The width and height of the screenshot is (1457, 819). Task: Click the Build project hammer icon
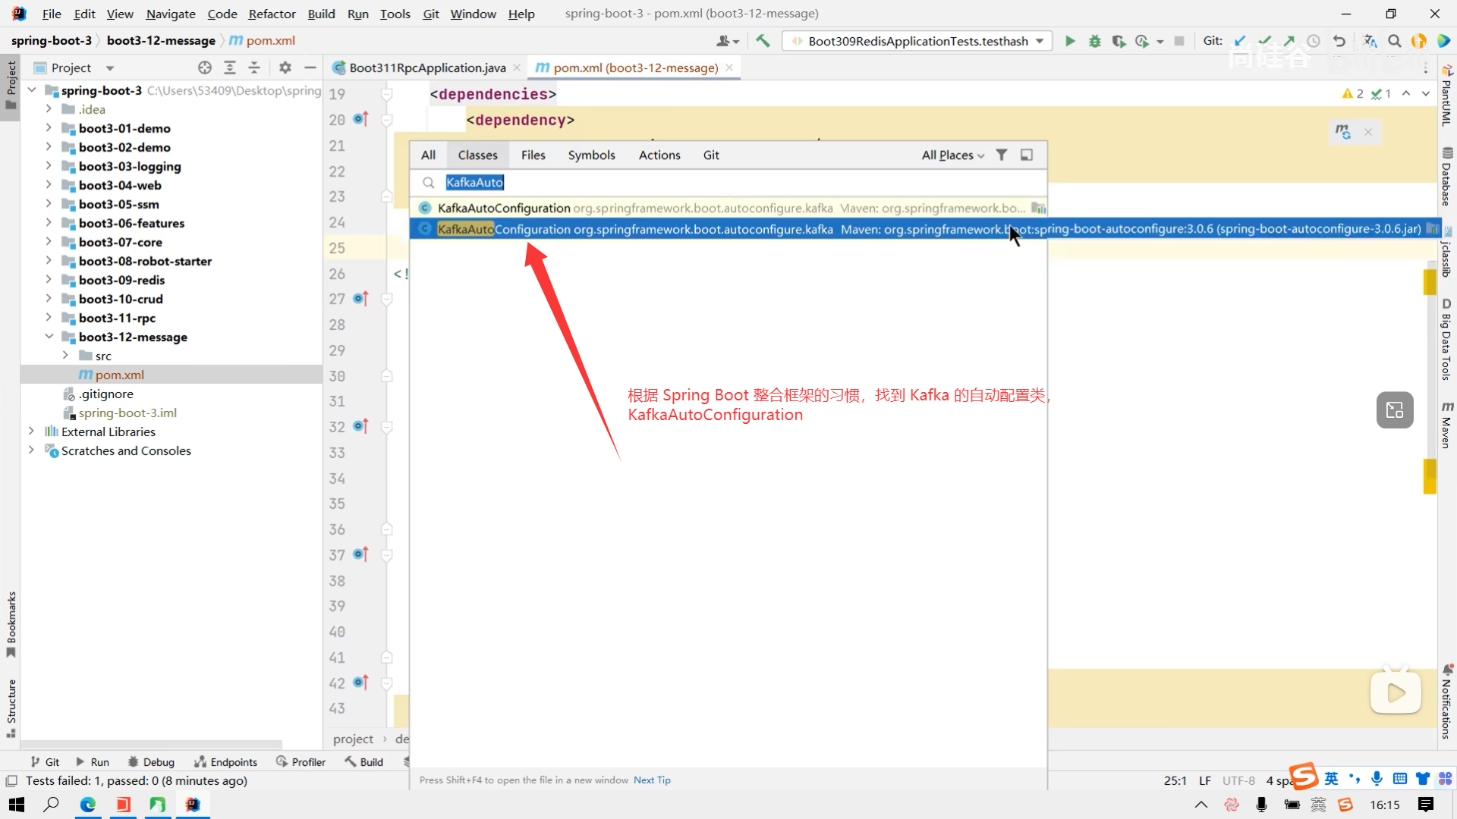coord(763,41)
